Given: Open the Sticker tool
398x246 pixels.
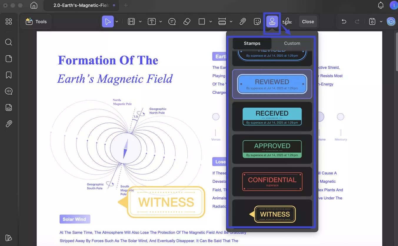Looking at the screenshot, I should coord(257,21).
